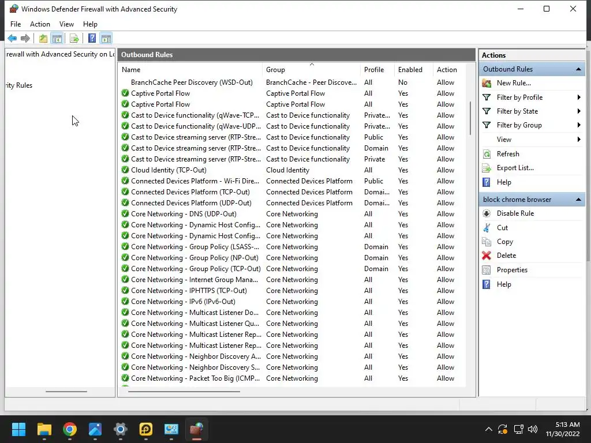
Task: Open the Help menu in the menu bar
Action: (90, 24)
